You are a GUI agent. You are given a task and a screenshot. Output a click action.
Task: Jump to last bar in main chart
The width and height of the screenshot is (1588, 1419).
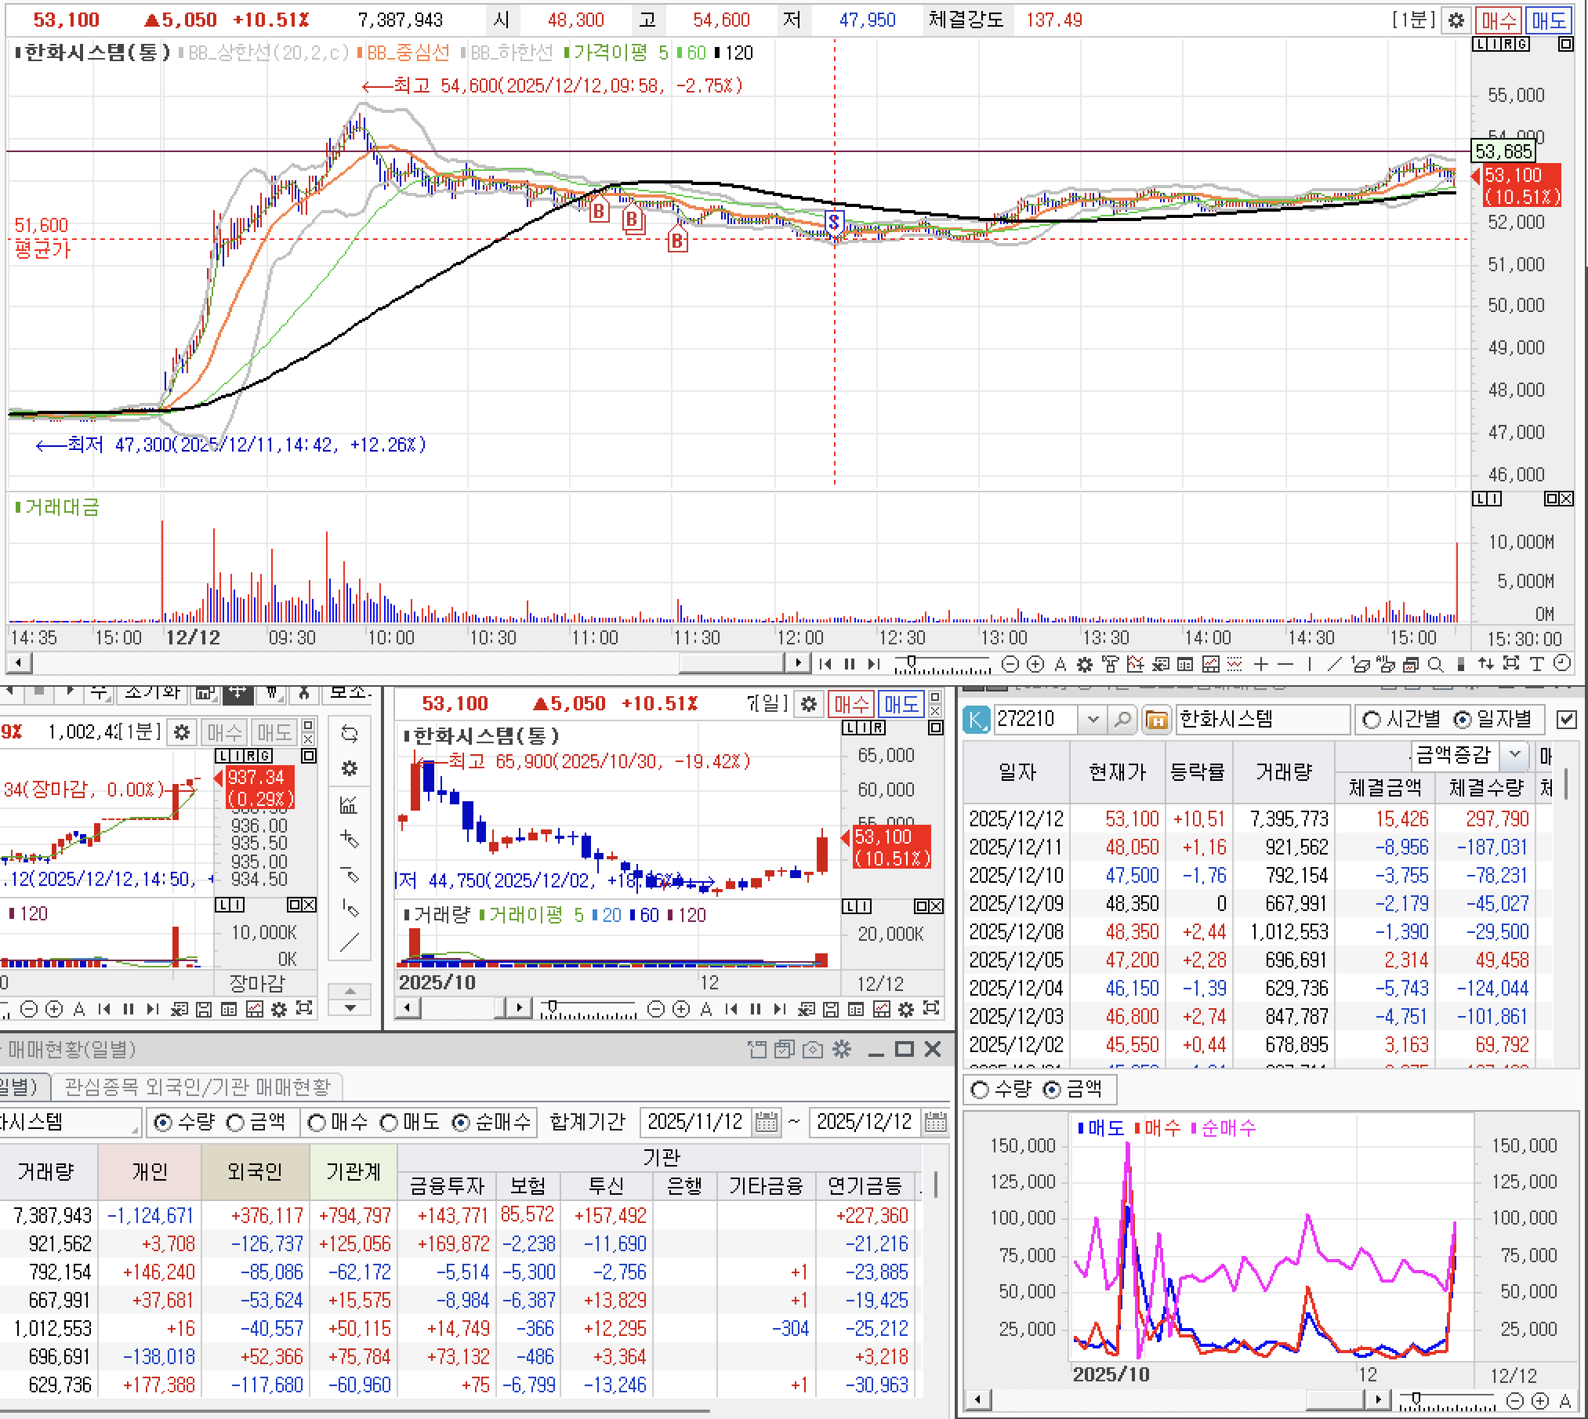[x=874, y=665]
